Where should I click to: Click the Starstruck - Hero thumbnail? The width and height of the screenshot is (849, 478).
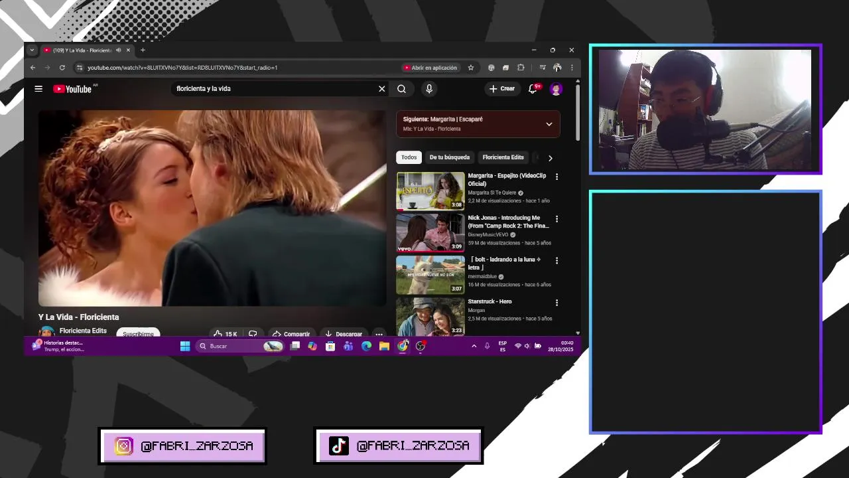pos(430,317)
